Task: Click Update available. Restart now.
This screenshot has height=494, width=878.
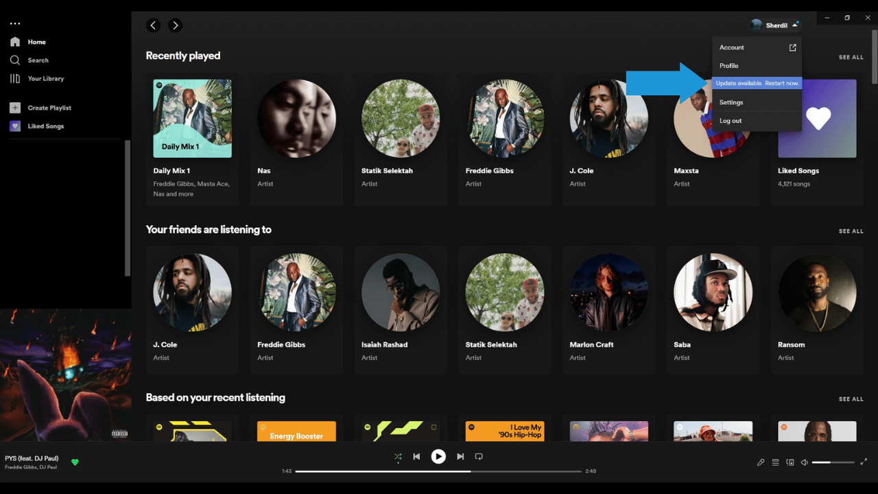Action: click(x=757, y=83)
